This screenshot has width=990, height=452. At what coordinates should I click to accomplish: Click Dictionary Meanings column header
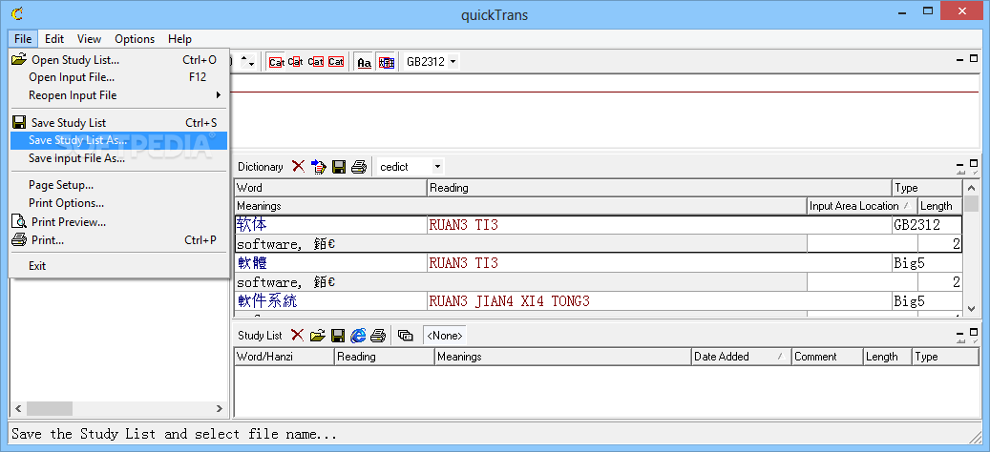coord(521,206)
